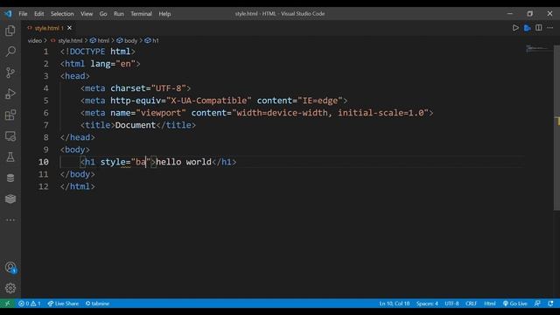Change end of line CRLF
This screenshot has width=560, height=315.
(x=471, y=304)
